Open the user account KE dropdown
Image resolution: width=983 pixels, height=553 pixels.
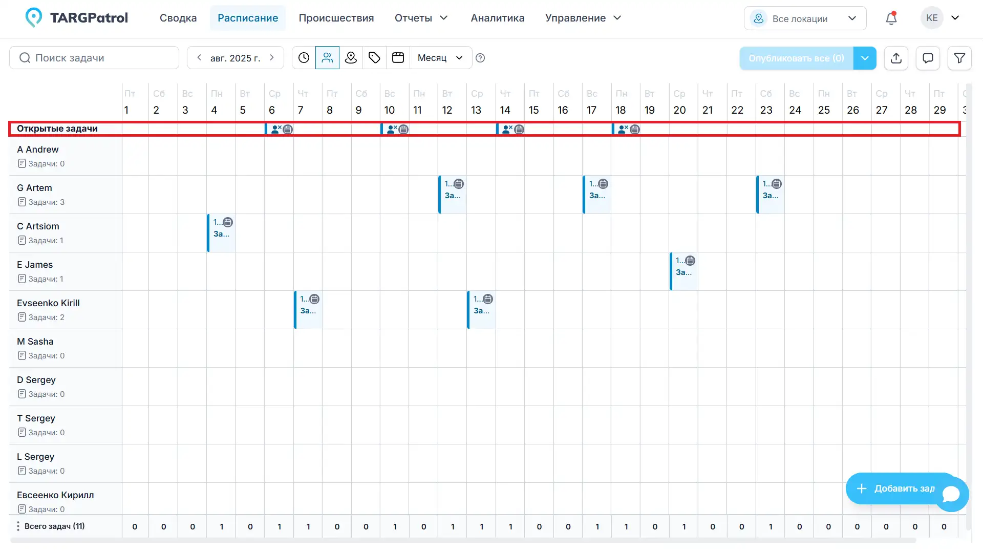[x=941, y=17]
